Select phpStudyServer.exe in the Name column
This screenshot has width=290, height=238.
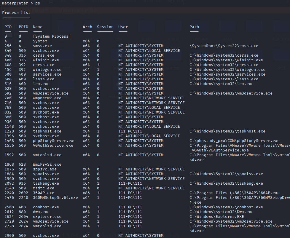click(x=54, y=141)
